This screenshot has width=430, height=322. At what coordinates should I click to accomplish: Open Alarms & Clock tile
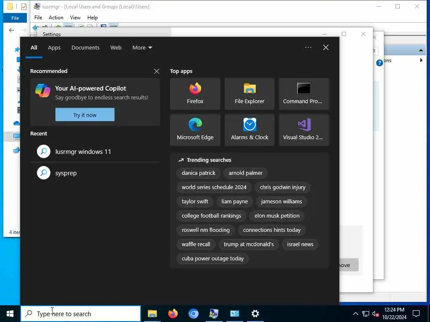point(249,130)
